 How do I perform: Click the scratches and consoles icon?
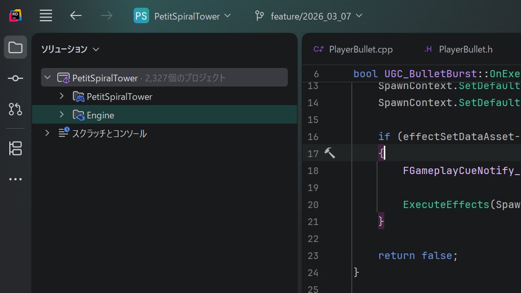coord(64,132)
